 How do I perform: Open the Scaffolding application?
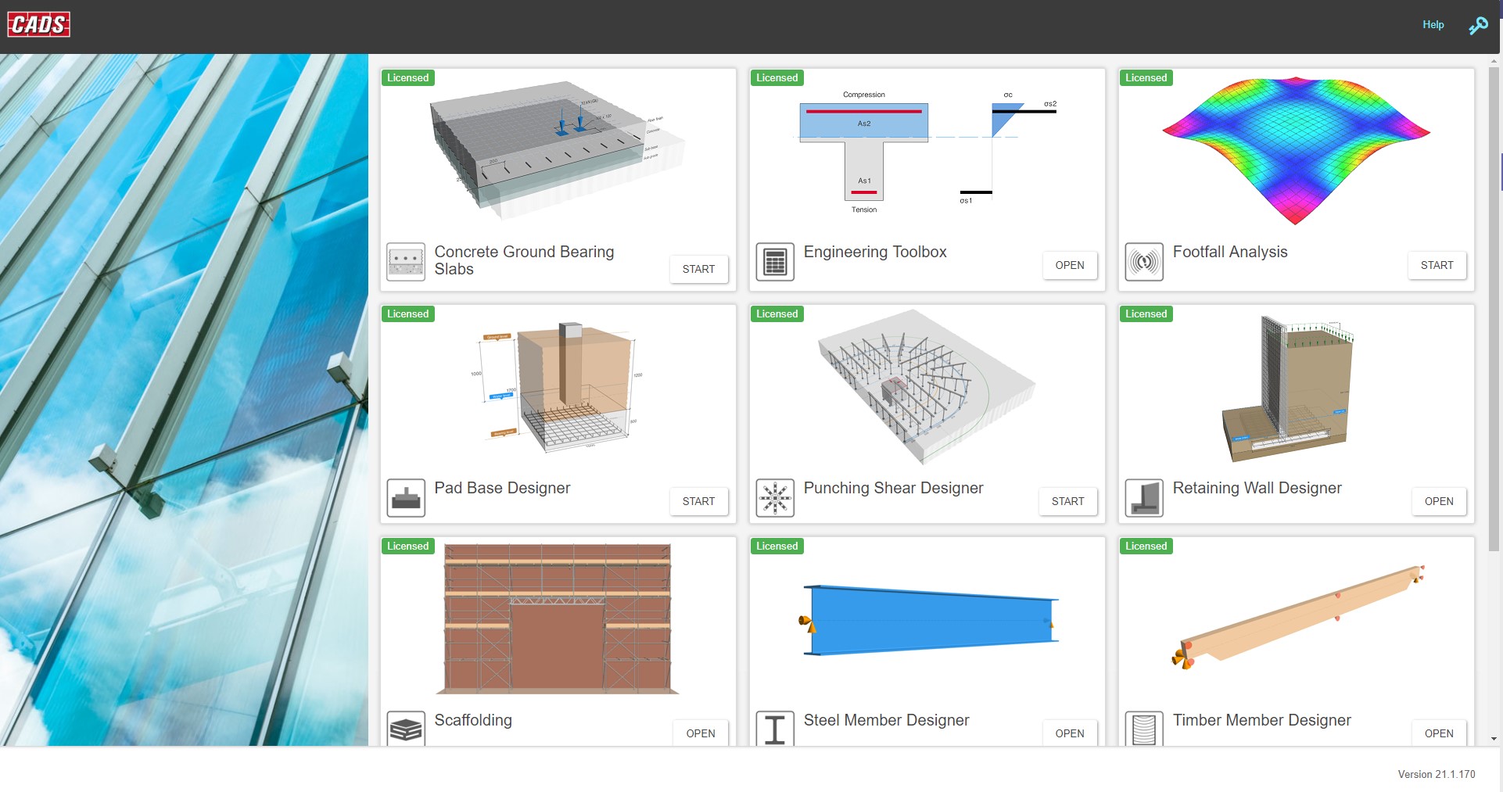pos(700,733)
